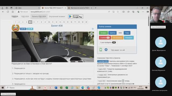Open browser settings and more menu

tap(143, 12)
